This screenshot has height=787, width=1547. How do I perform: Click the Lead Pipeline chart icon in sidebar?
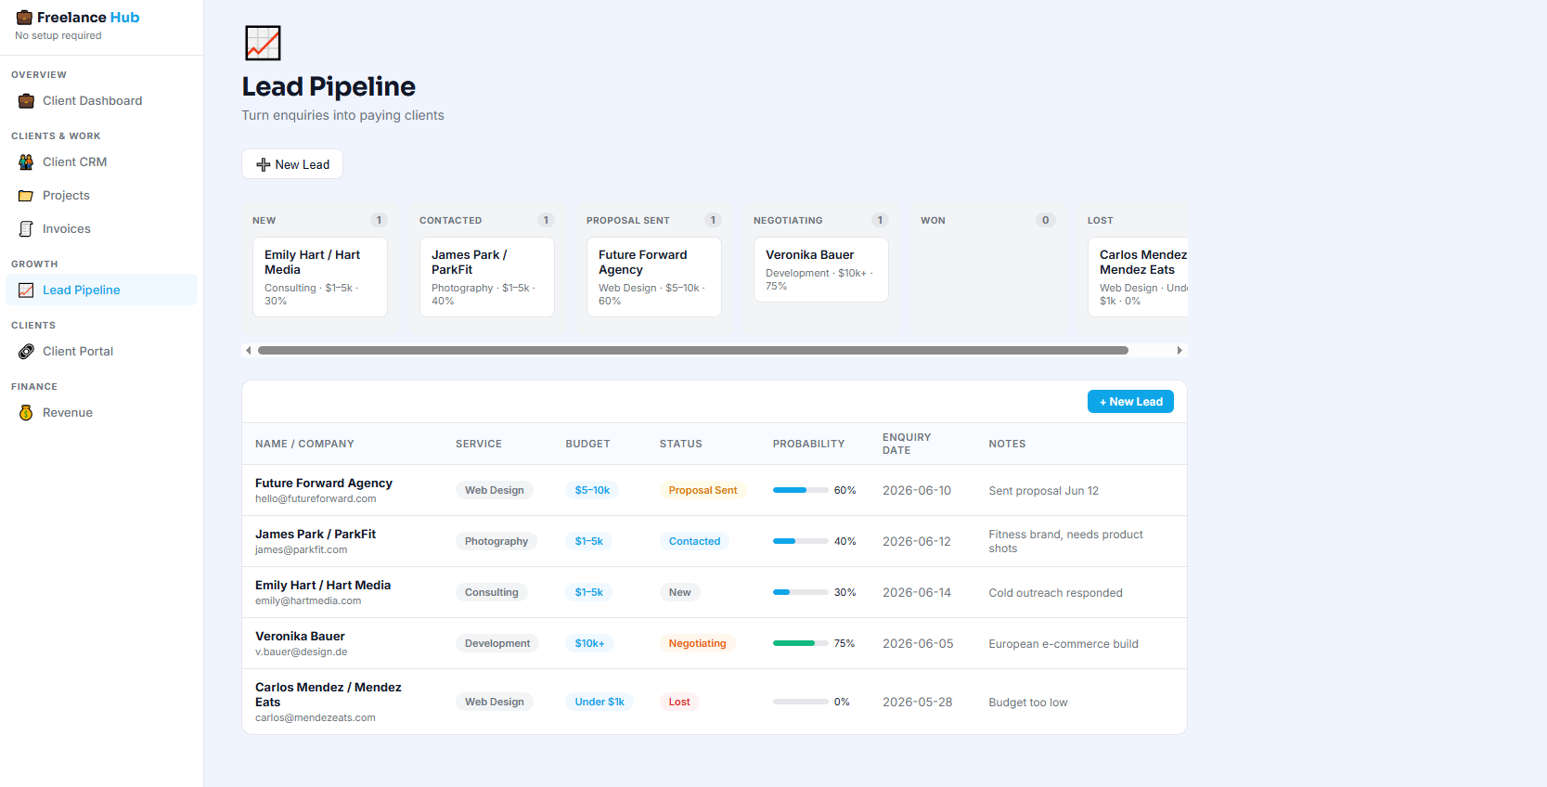click(x=26, y=290)
